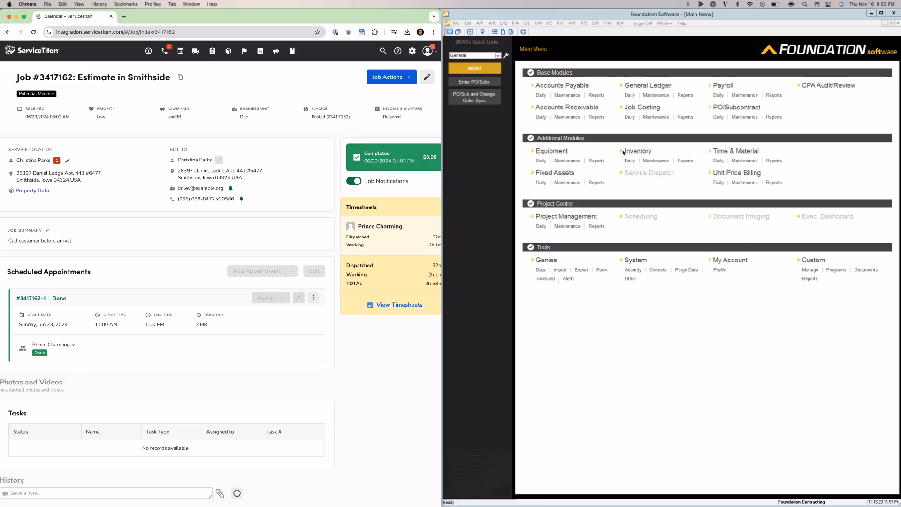
Task: Open the J/C menu in Foundation
Action: coord(549,23)
